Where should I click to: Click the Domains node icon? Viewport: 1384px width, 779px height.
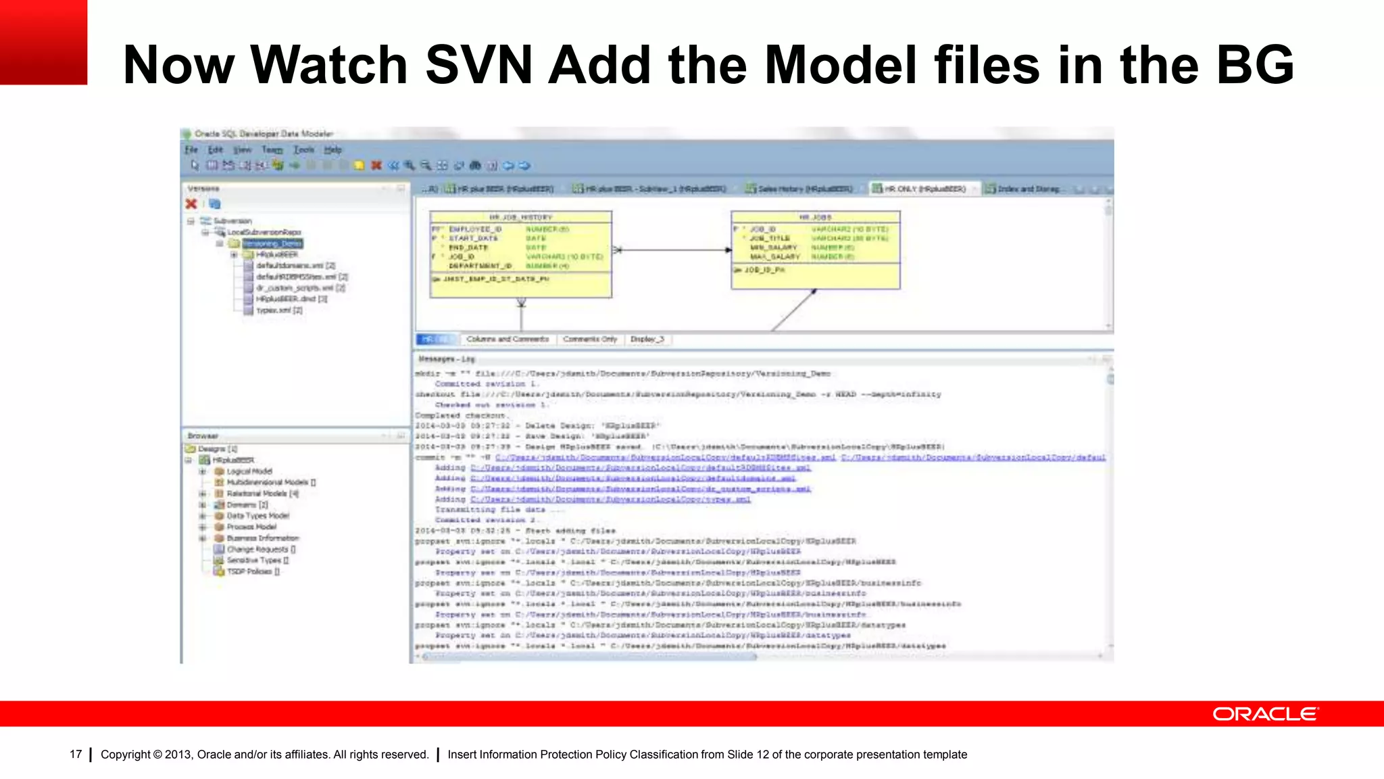[219, 504]
